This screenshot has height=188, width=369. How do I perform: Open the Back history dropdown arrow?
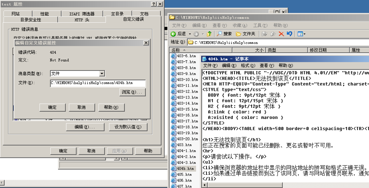click(190, 34)
